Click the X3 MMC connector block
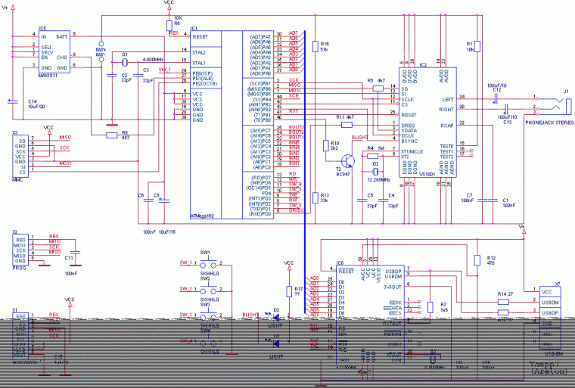Viewport: 575px width, 388px height. pos(20,157)
